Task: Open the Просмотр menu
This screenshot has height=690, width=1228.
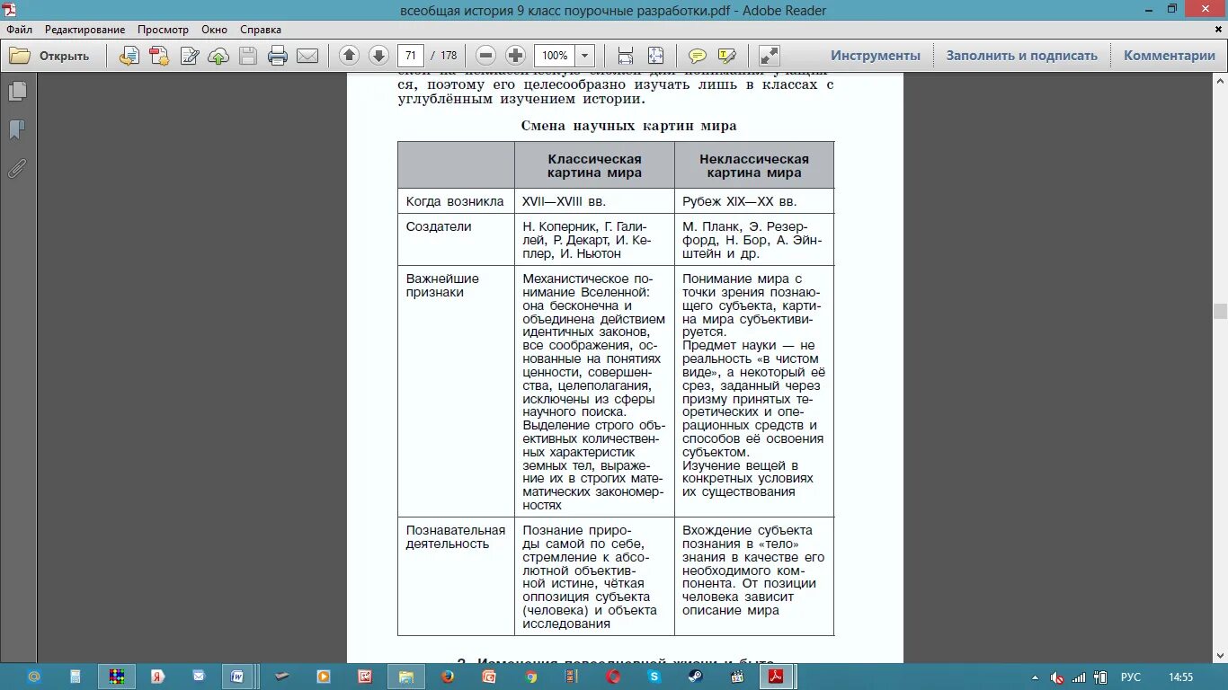Action: [x=164, y=30]
